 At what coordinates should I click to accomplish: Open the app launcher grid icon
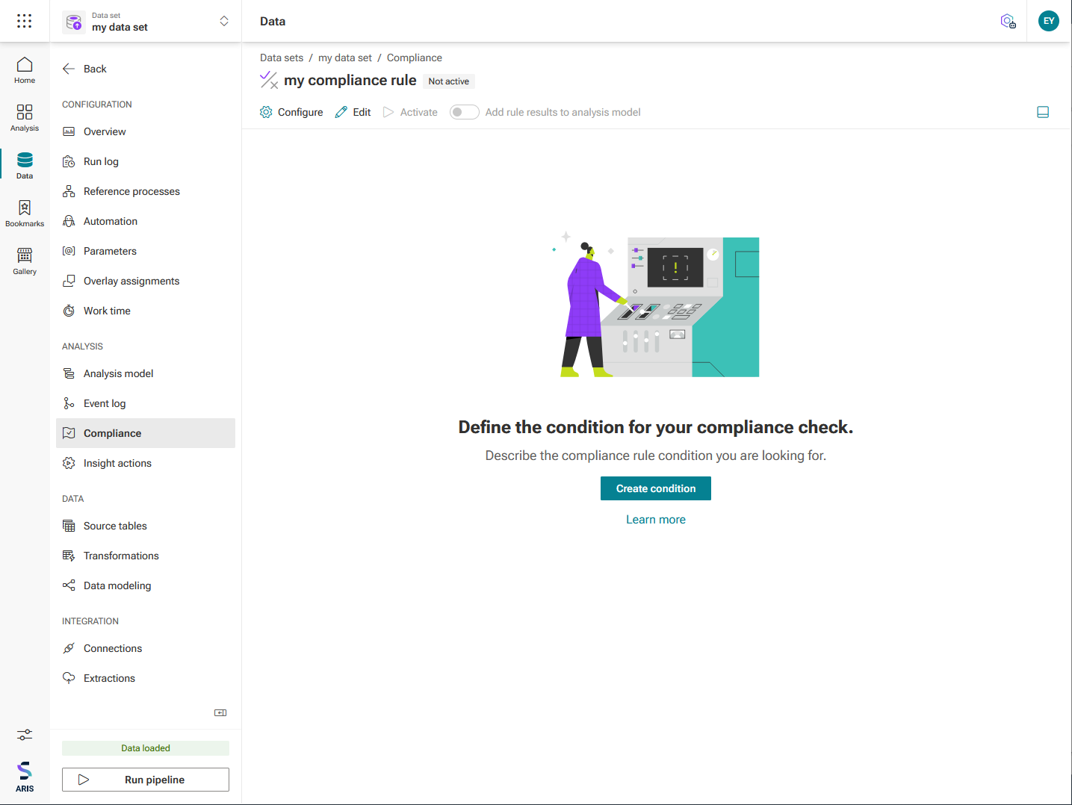(x=25, y=21)
